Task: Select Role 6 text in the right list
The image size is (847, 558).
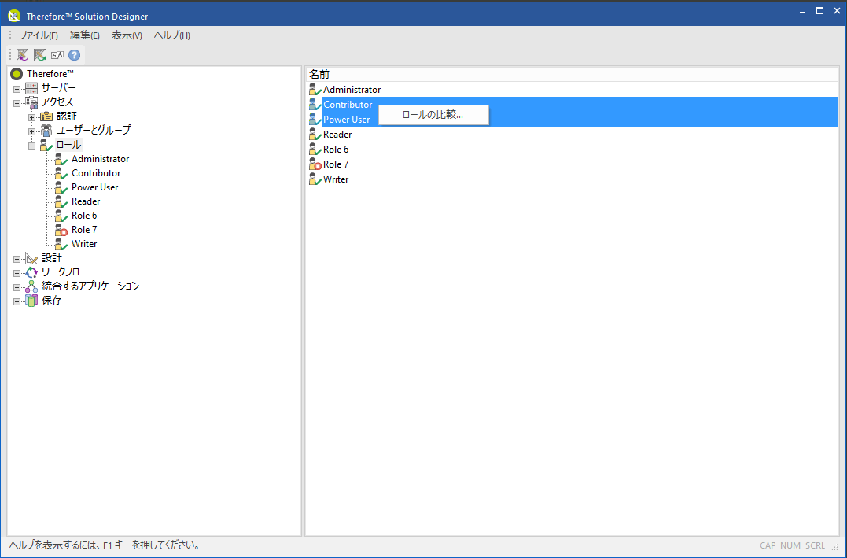Action: (x=336, y=150)
